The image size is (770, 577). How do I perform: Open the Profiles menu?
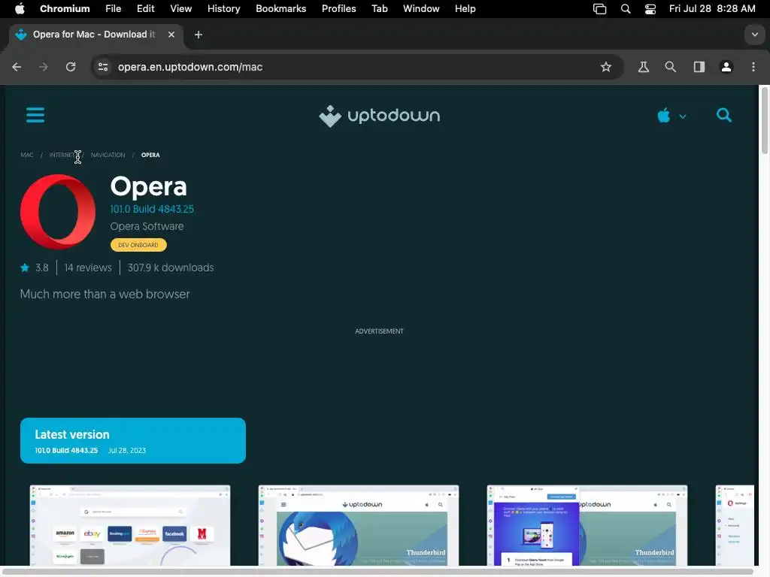[339, 8]
